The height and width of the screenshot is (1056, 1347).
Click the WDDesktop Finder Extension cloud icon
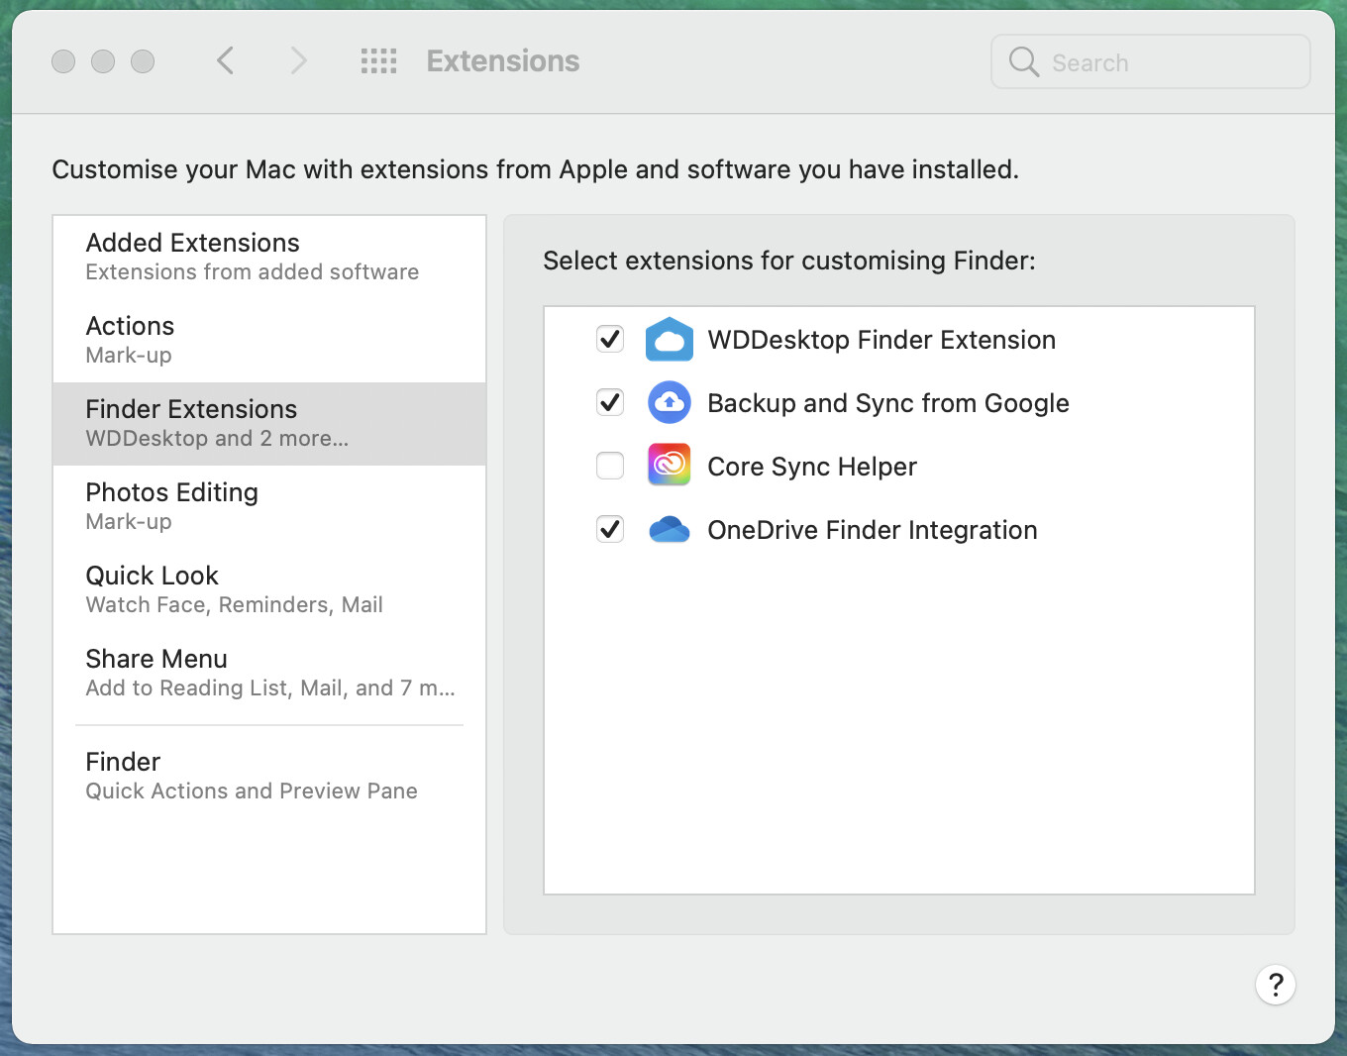coord(670,340)
